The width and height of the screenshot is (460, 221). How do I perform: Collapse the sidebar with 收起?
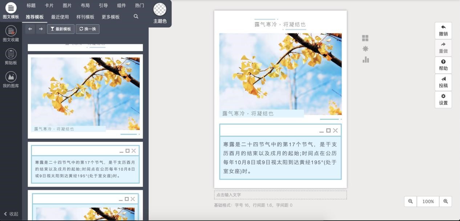pyautogui.click(x=11, y=214)
